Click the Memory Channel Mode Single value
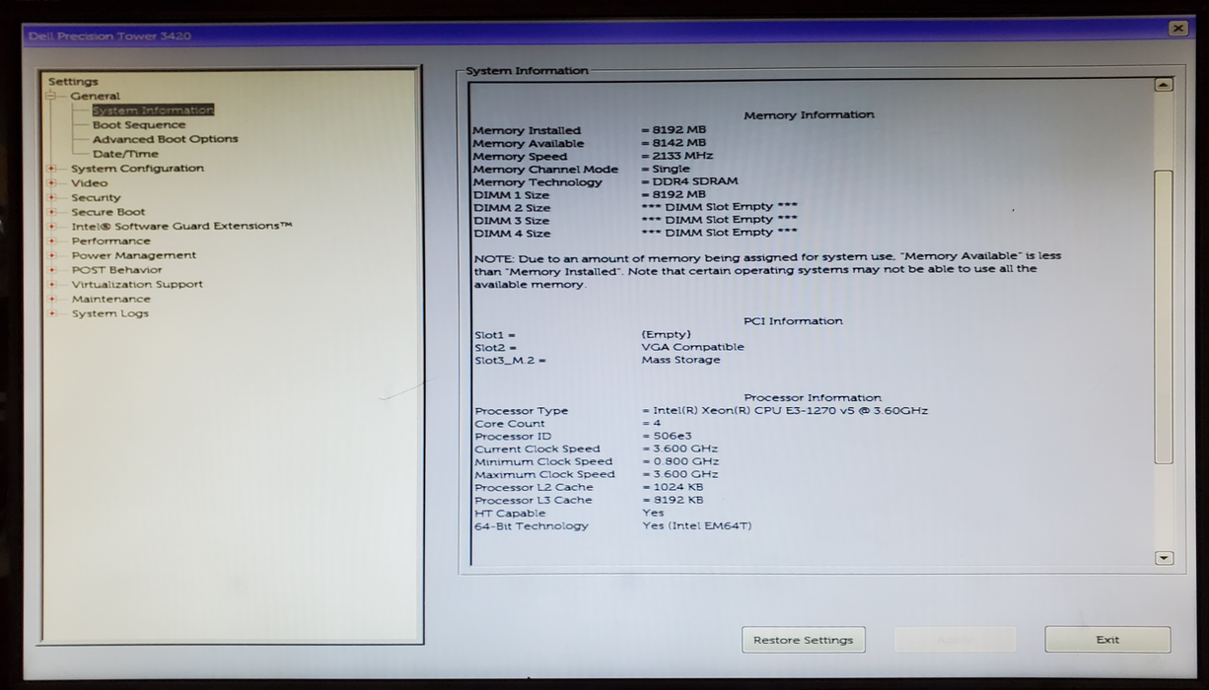This screenshot has width=1209, height=690. coord(667,169)
